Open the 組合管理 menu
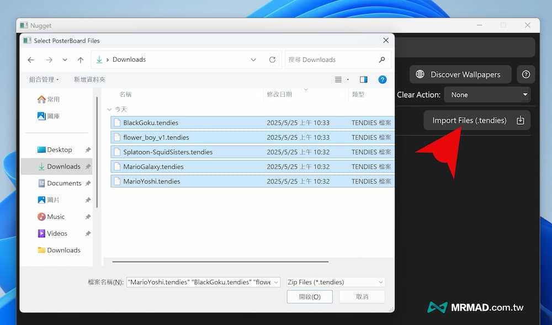The height and width of the screenshot is (325, 552). point(44,79)
